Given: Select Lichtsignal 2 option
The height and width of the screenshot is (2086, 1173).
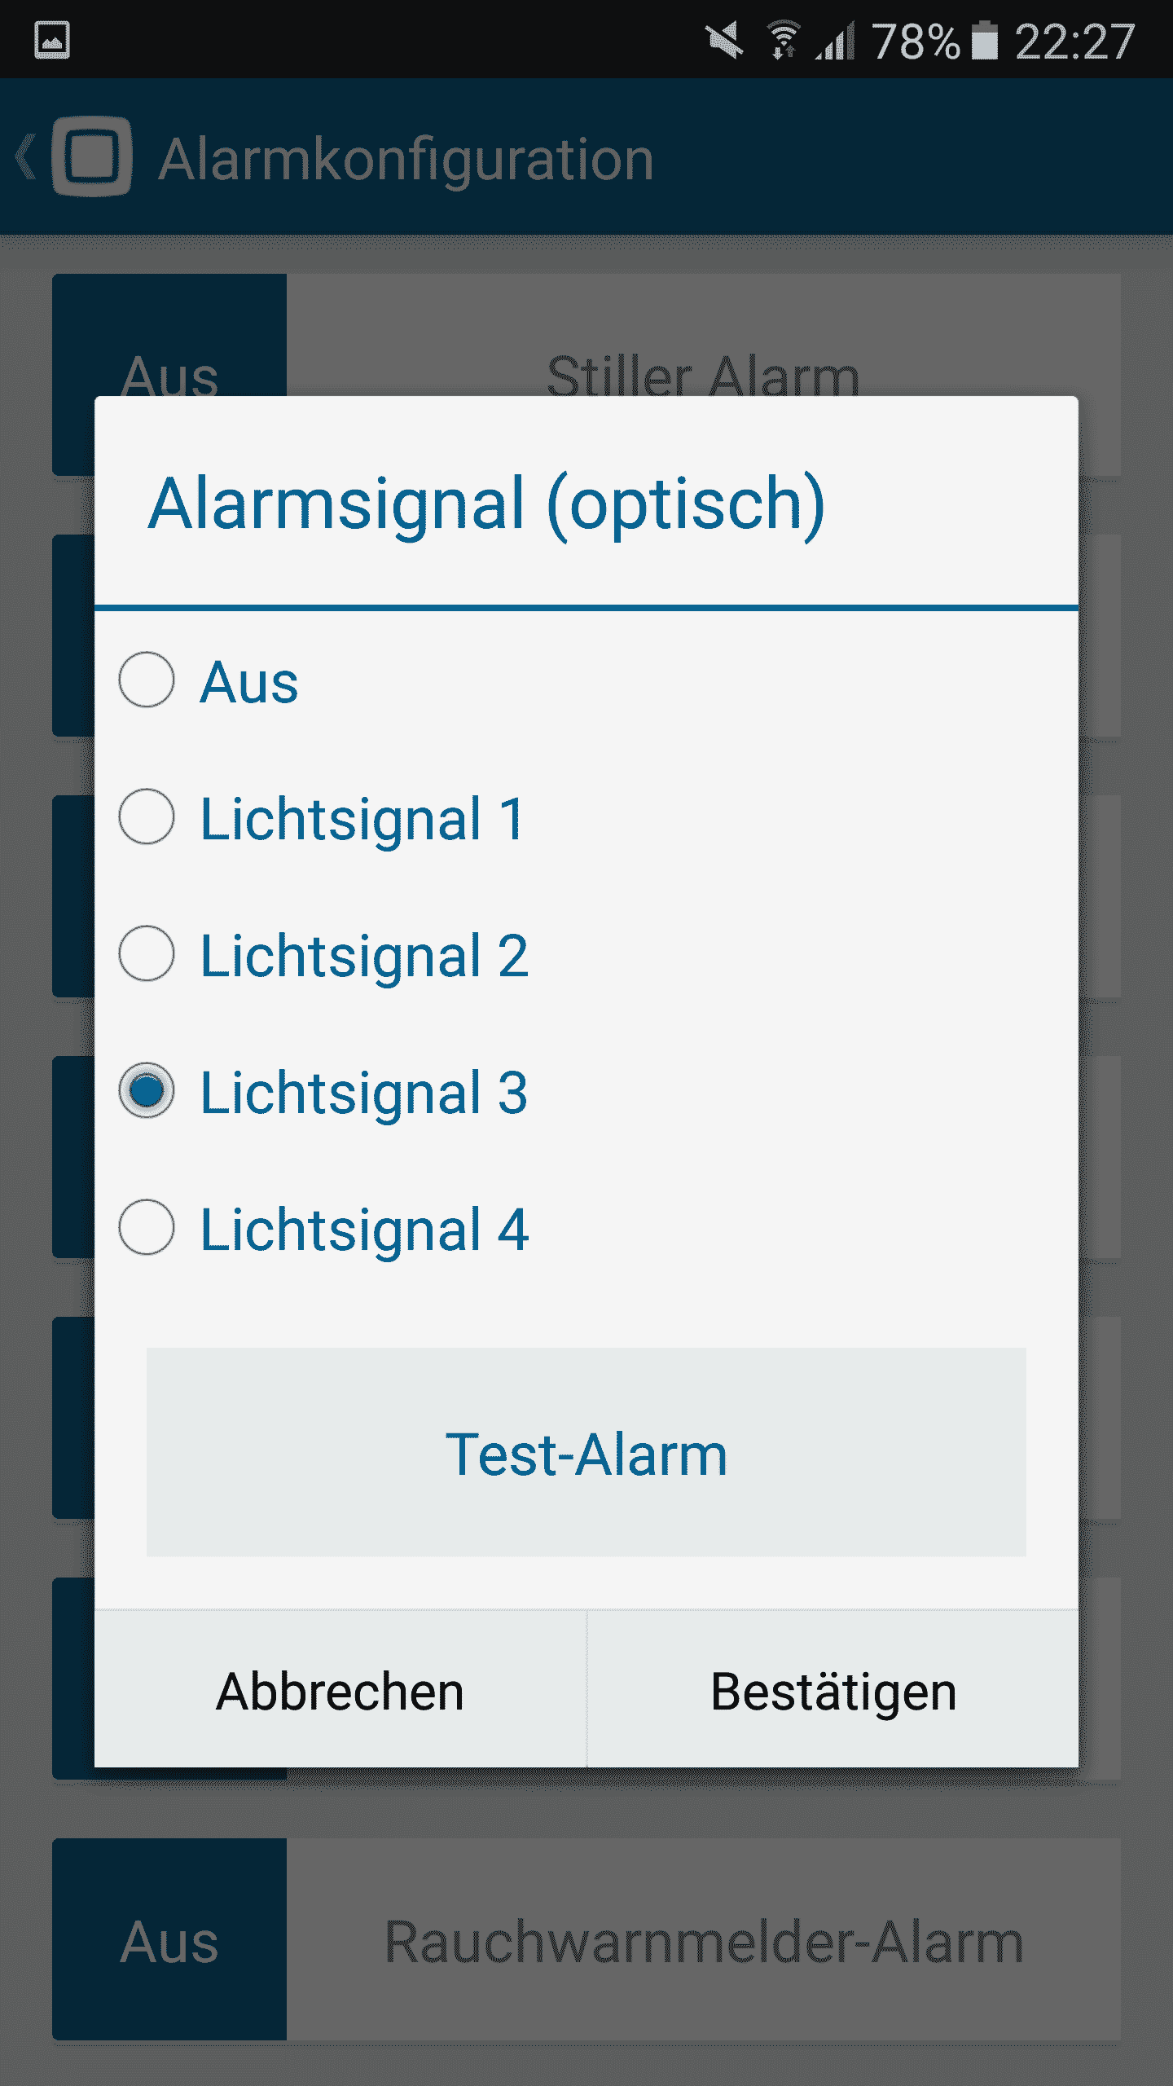Looking at the screenshot, I should point(147,954).
